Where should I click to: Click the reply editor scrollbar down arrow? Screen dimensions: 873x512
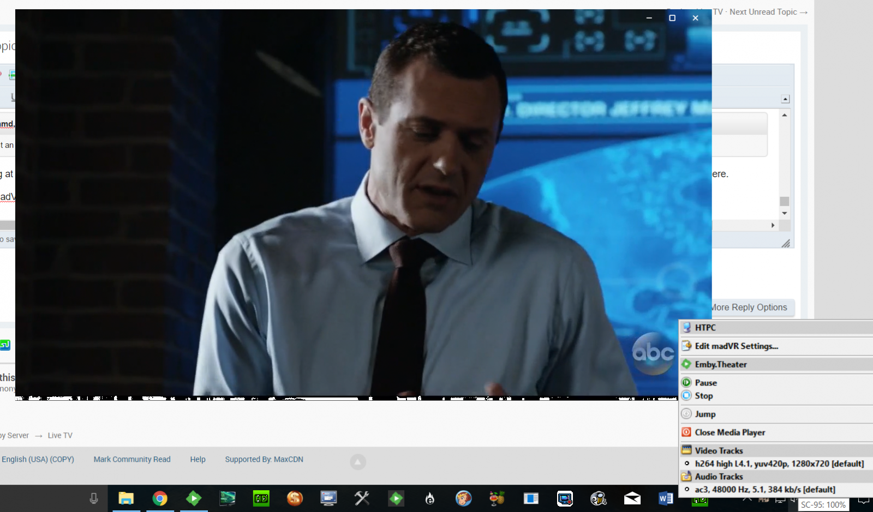[x=785, y=213]
